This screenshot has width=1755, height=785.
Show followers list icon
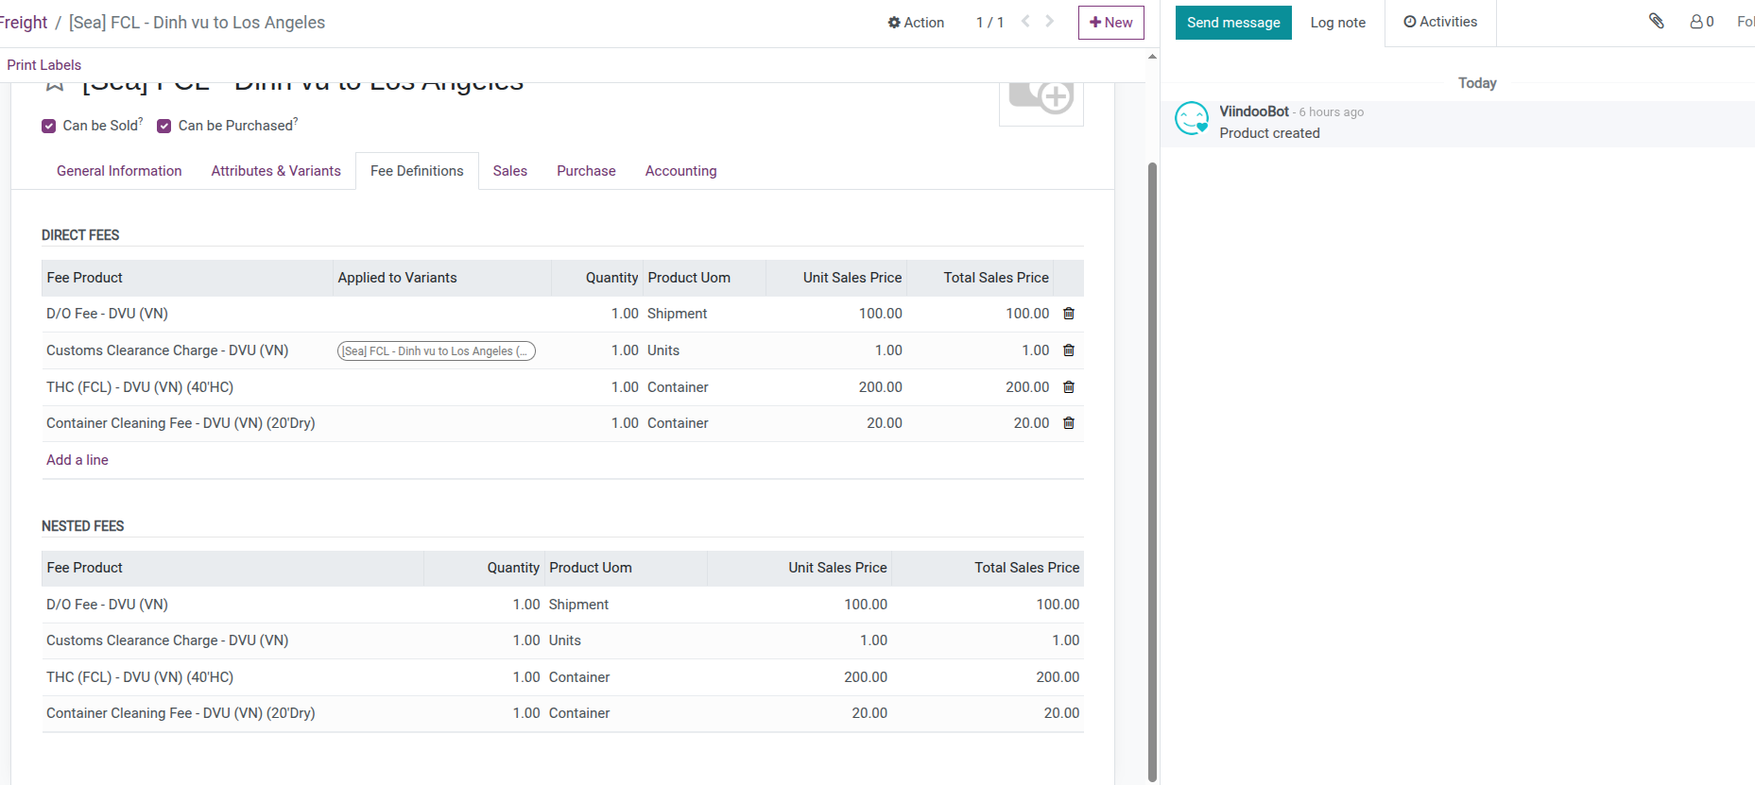tap(1701, 22)
